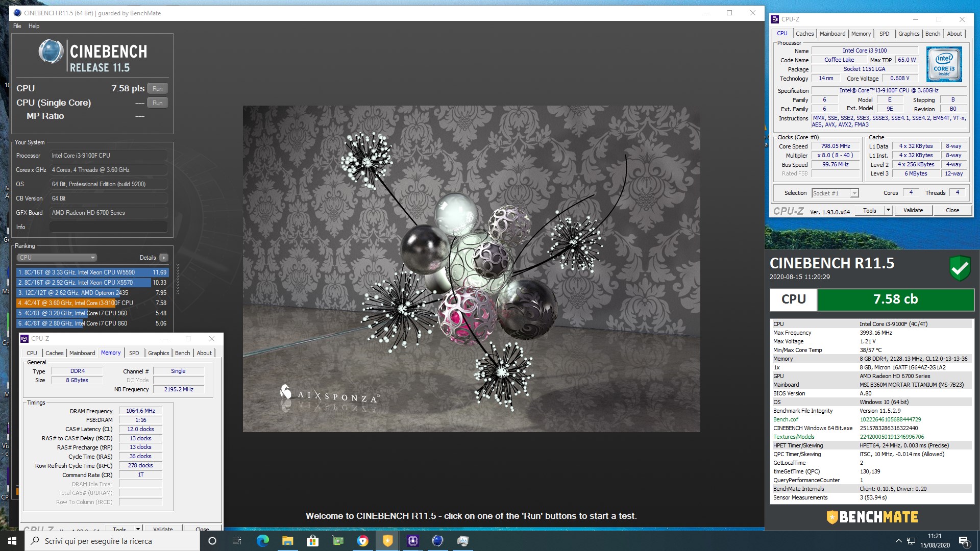Open the Textures/Models integrity link
Viewport: 980px width, 551px height.
pos(794,437)
